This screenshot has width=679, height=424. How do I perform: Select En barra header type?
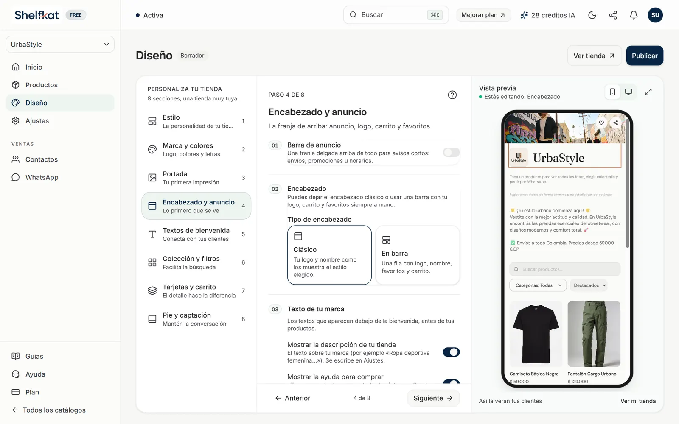pyautogui.click(x=418, y=255)
